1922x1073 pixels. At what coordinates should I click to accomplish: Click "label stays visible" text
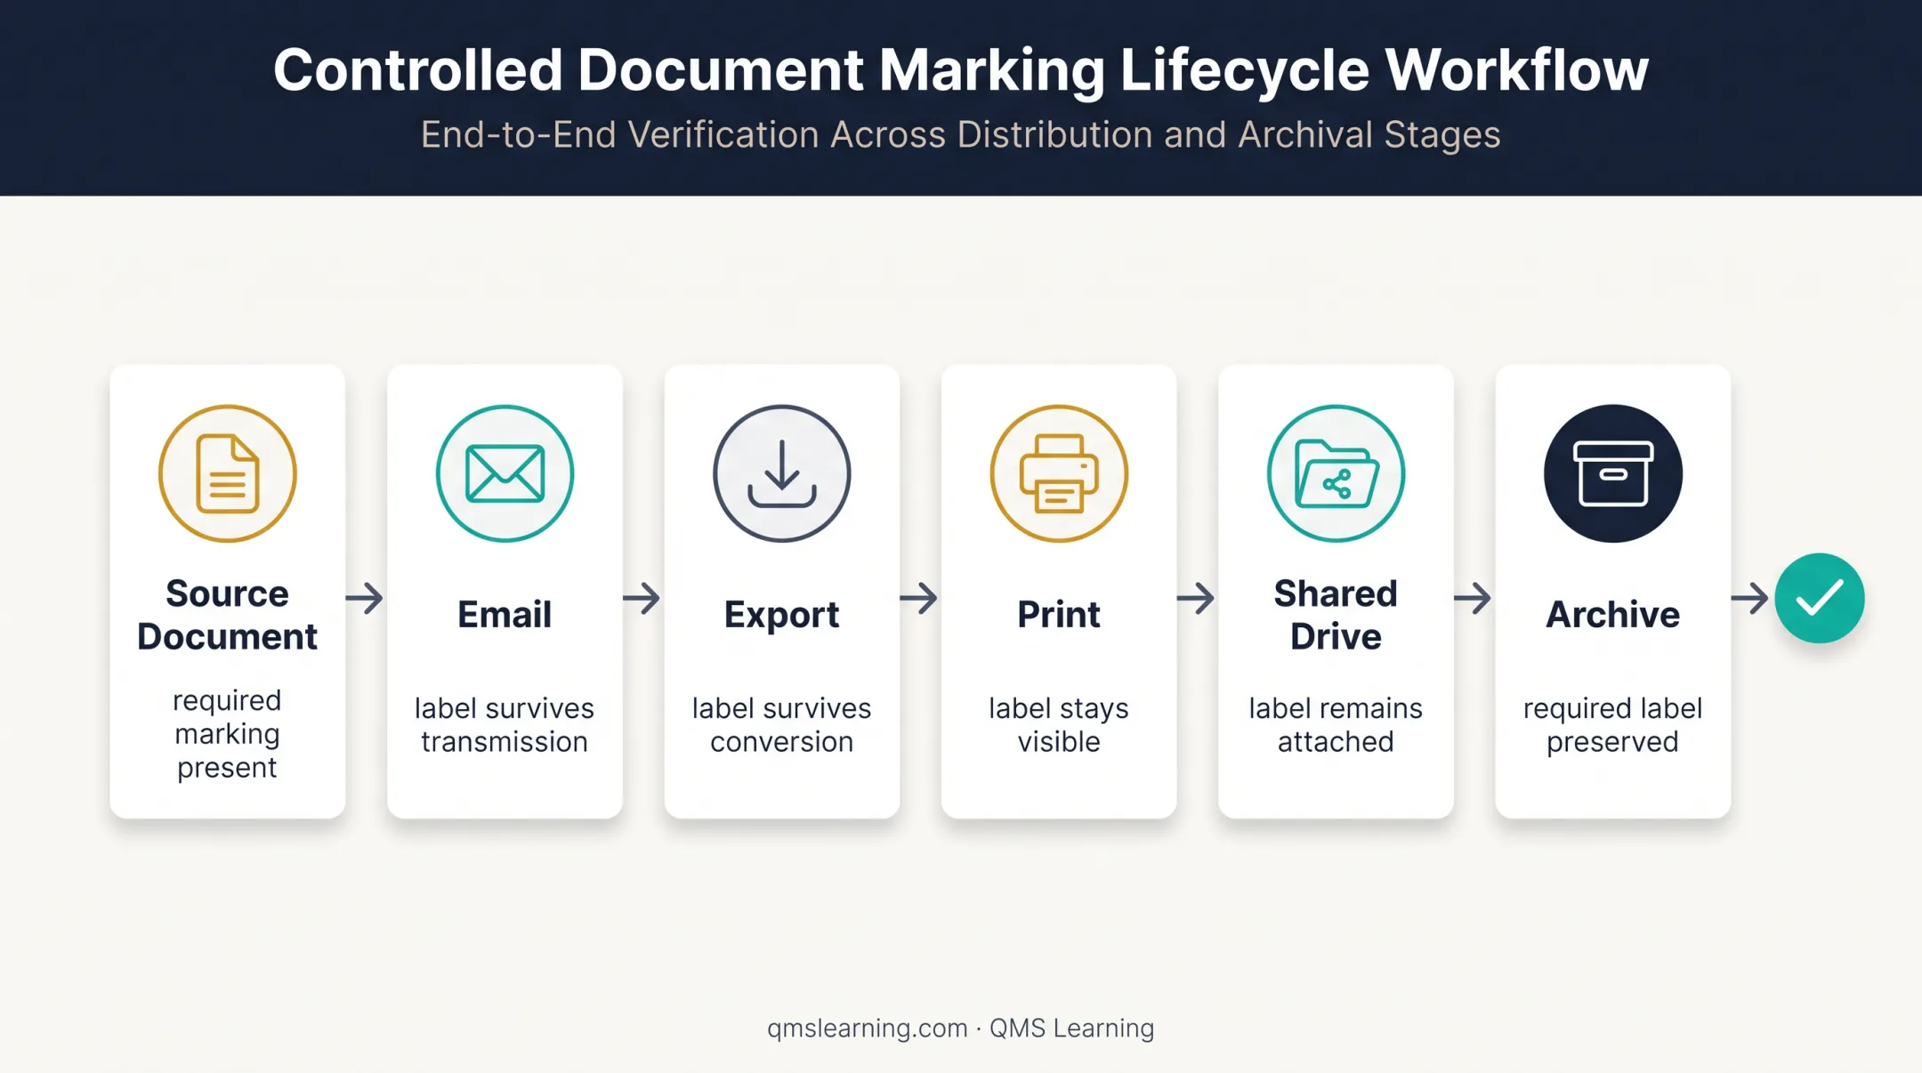pyautogui.click(x=1059, y=725)
